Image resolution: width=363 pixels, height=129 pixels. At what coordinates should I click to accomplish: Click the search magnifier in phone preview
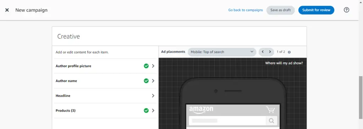coord(272,120)
